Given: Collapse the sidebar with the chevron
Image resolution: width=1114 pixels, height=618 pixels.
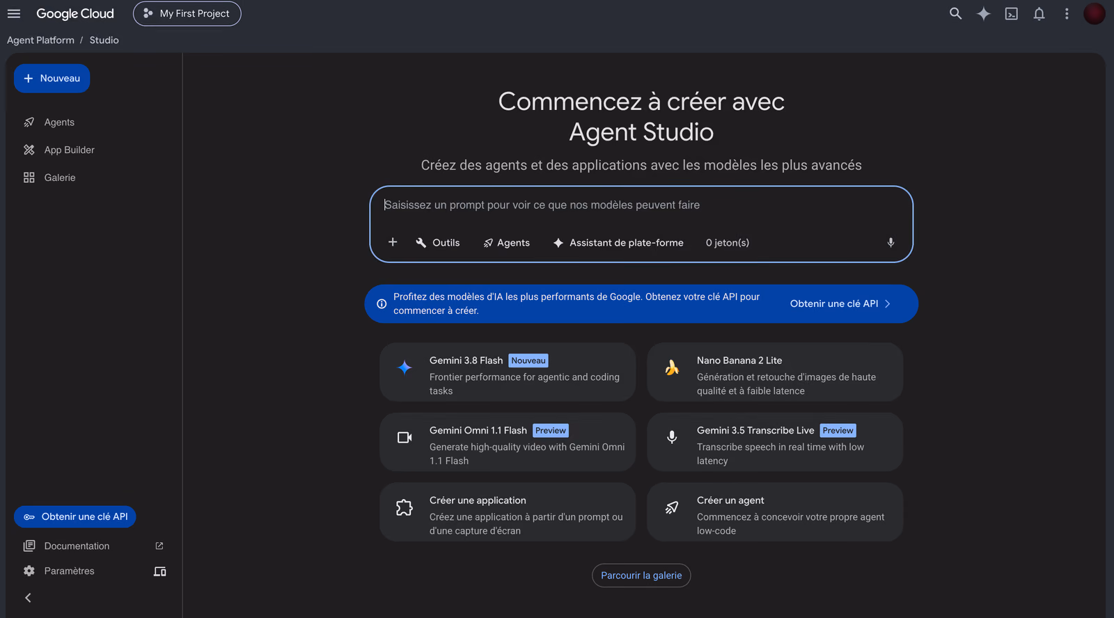Looking at the screenshot, I should [x=28, y=598].
